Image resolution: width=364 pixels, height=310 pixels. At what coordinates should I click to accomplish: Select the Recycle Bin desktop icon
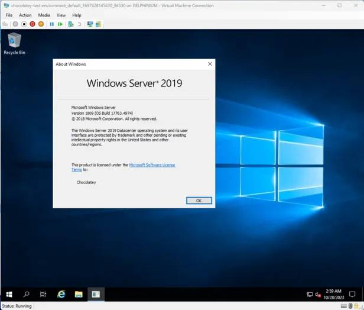14,44
